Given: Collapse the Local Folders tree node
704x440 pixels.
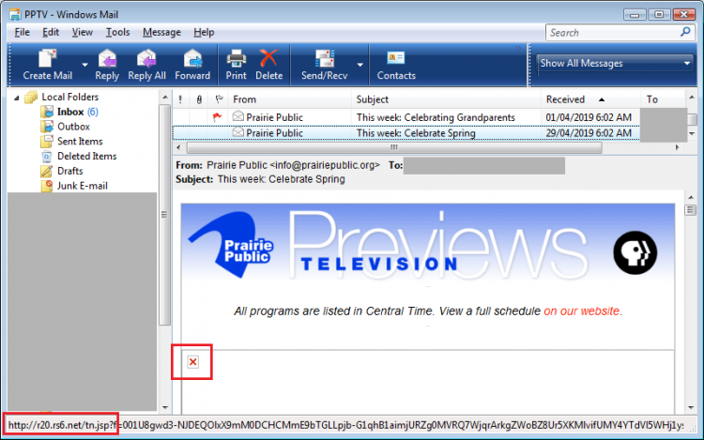Looking at the screenshot, I should pos(17,98).
